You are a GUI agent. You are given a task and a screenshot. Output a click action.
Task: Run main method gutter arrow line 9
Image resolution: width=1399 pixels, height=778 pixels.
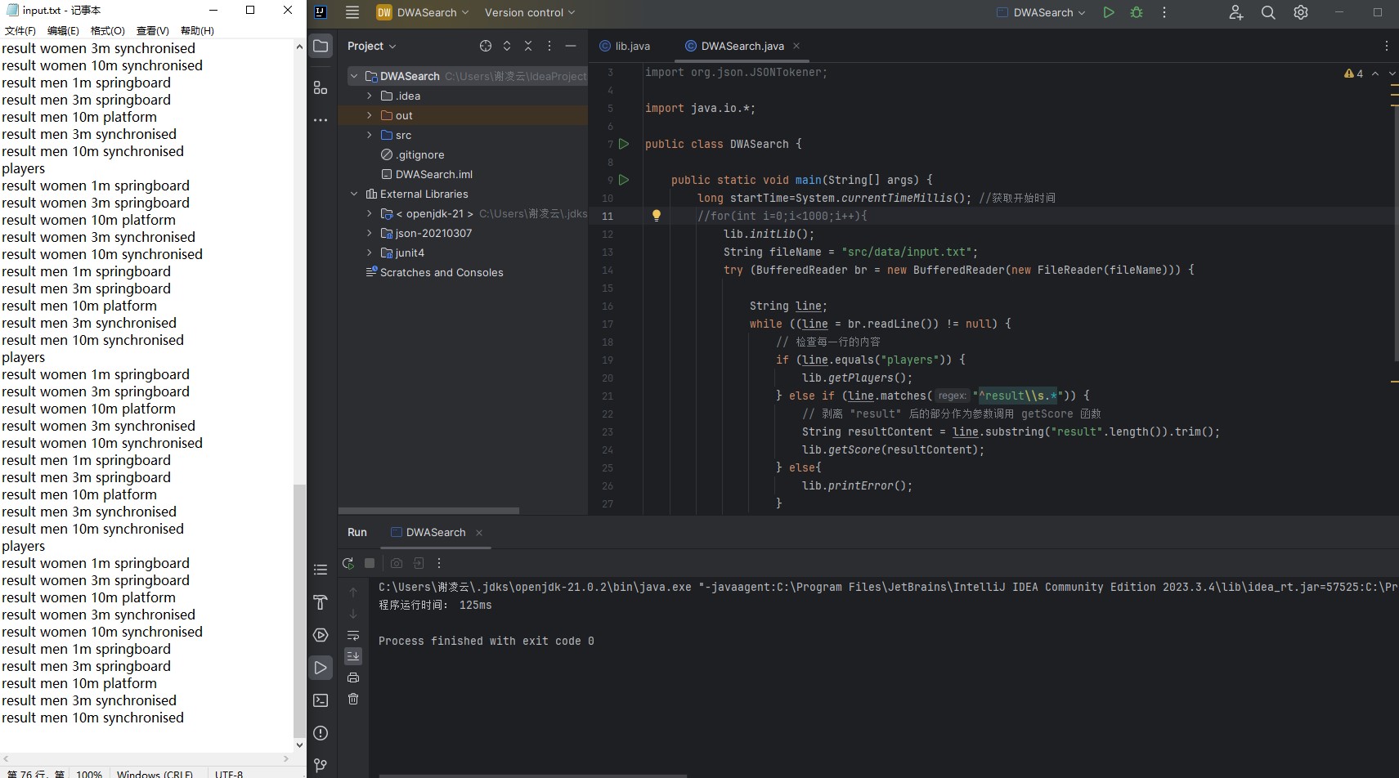(624, 180)
